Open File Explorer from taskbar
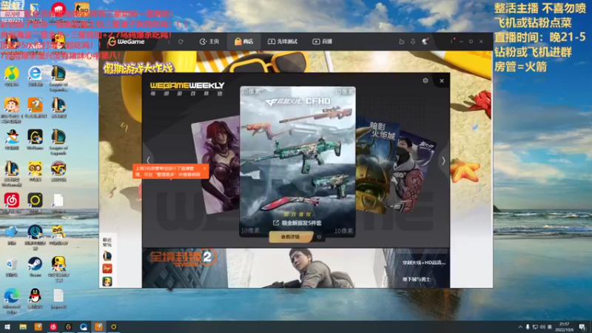592x333 pixels. point(23,327)
